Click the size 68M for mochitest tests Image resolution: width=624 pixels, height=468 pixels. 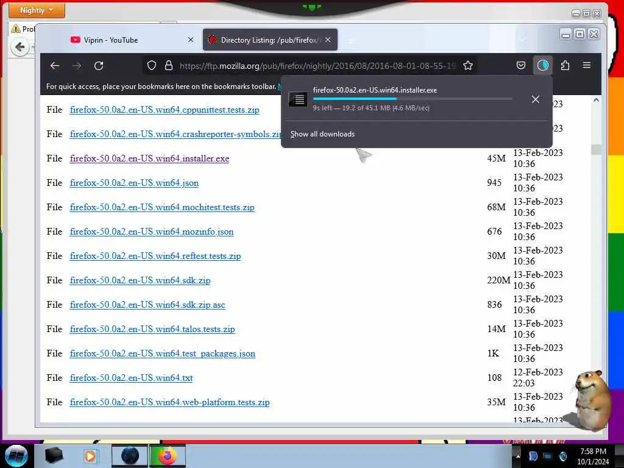[x=496, y=207]
